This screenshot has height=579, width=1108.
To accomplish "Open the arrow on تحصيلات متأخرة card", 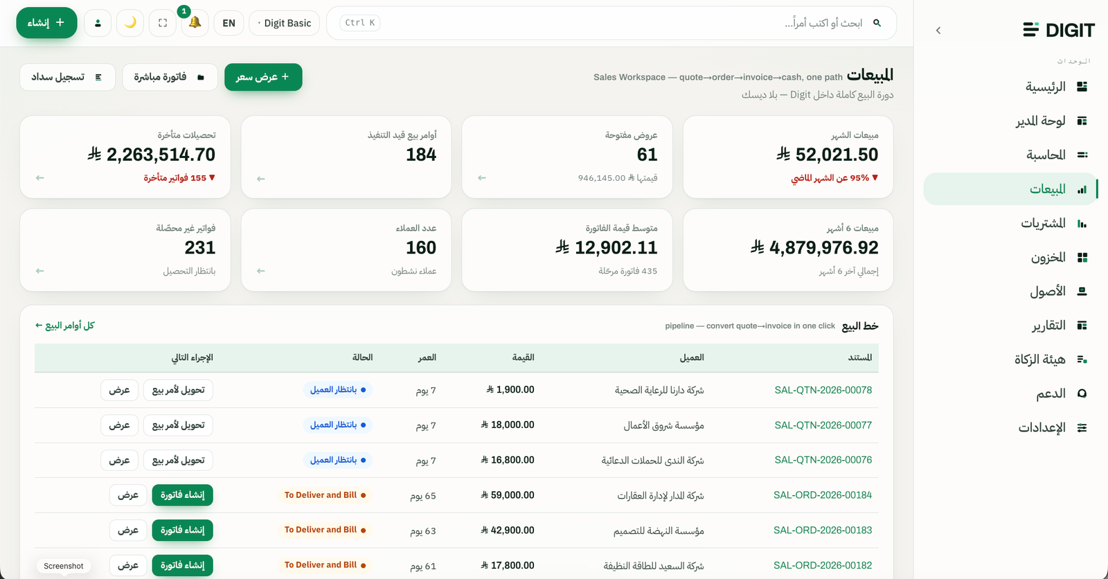I will 40,178.
